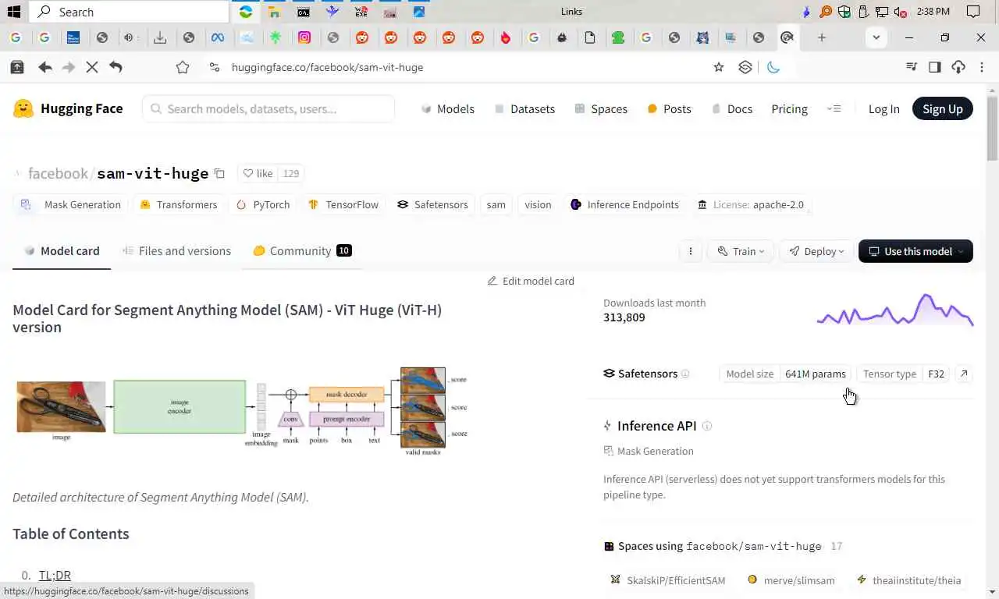Switch to Files and versions tab

(176, 250)
